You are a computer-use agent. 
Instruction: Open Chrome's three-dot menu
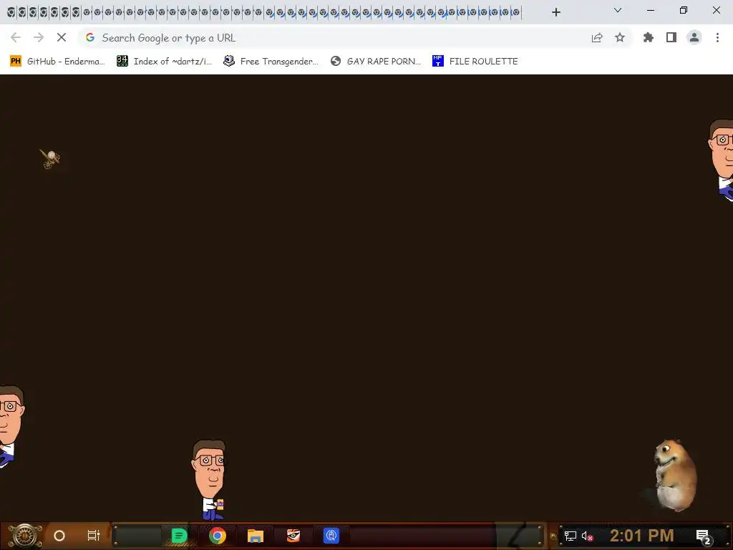click(717, 37)
